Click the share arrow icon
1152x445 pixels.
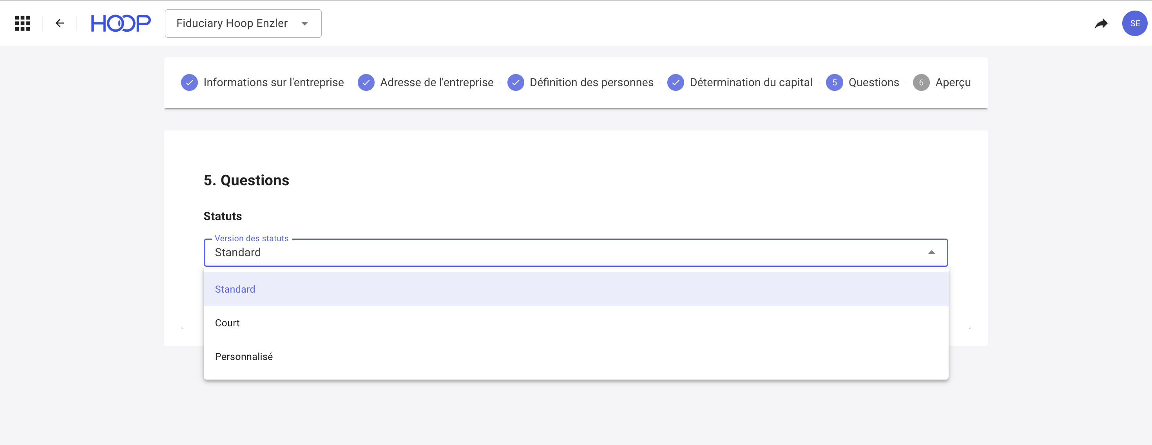coord(1101,23)
